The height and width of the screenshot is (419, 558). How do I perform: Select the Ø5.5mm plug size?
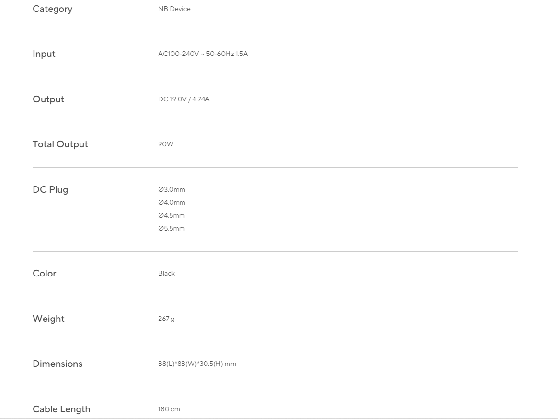[x=171, y=229]
